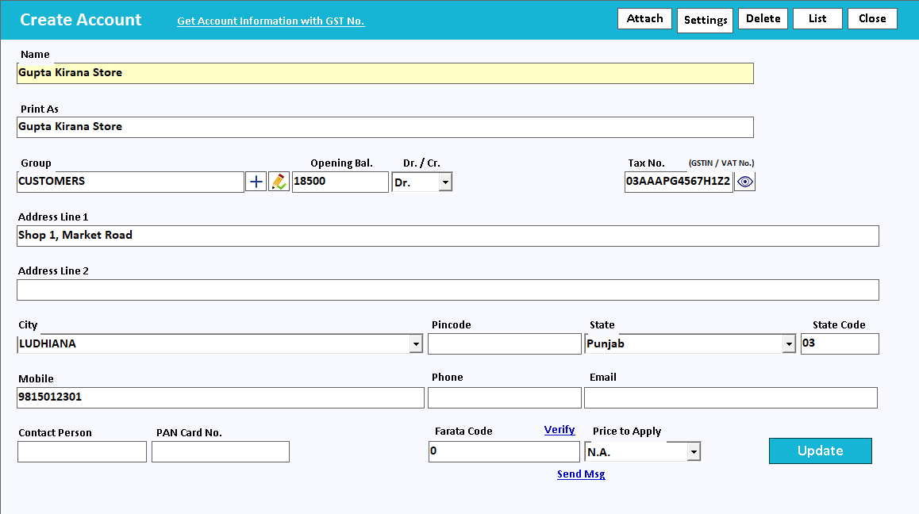Edit the group with pencil icon
919x514 pixels.
[279, 182]
